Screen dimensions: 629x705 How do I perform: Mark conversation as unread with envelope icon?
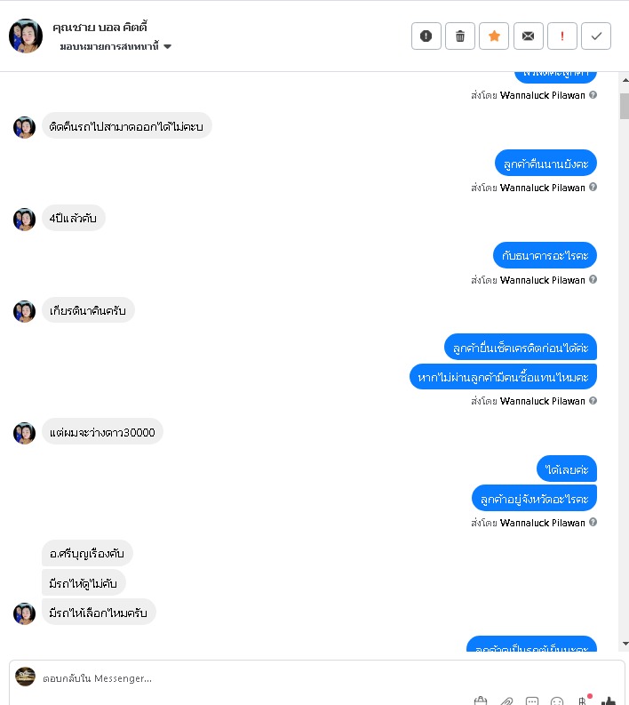(529, 36)
